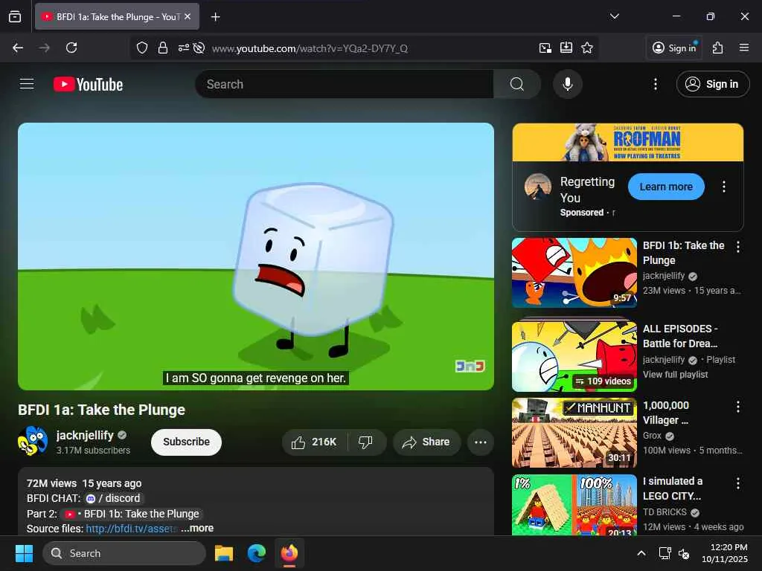Open picture-in-picture icon in address bar

(x=545, y=48)
